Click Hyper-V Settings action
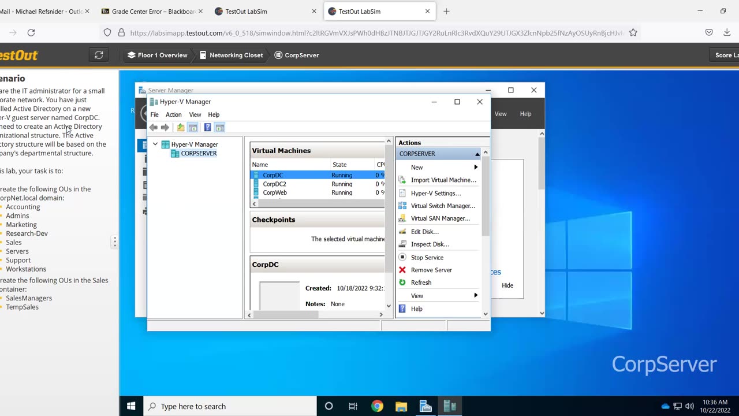This screenshot has height=416, width=739. tap(436, 193)
